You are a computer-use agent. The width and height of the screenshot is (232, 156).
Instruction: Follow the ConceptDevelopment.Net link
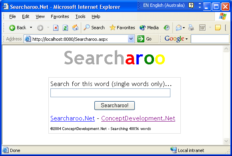[x=138, y=118]
